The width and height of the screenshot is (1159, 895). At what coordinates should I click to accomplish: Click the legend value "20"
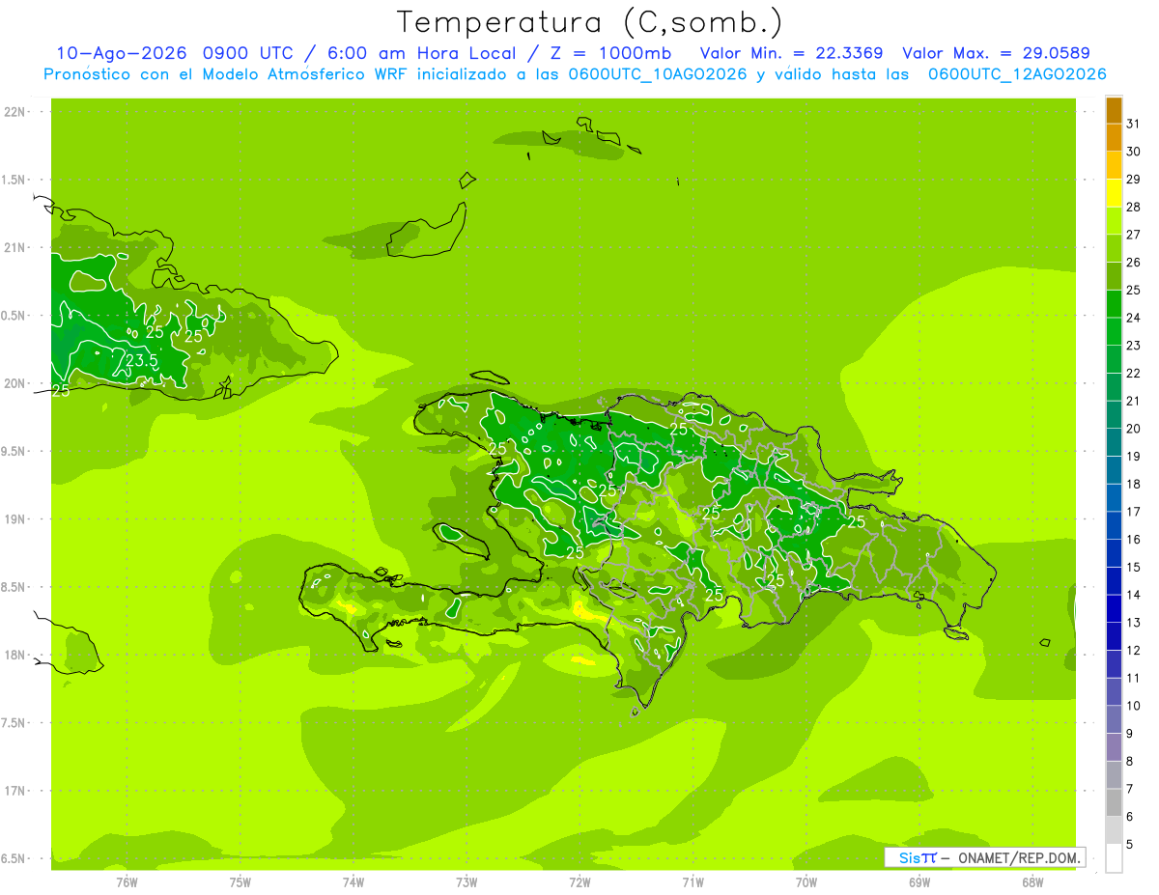1134,429
